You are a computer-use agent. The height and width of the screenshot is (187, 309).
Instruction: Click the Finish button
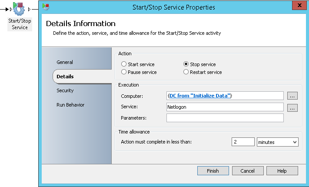point(213,170)
